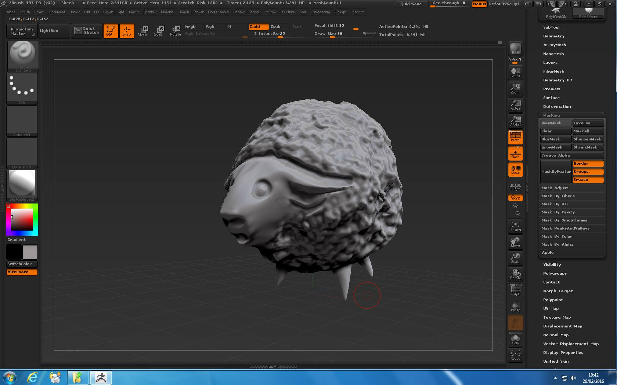Activate the Scale transform tool in top shelf
This screenshot has width=617, height=385.
[159, 31]
